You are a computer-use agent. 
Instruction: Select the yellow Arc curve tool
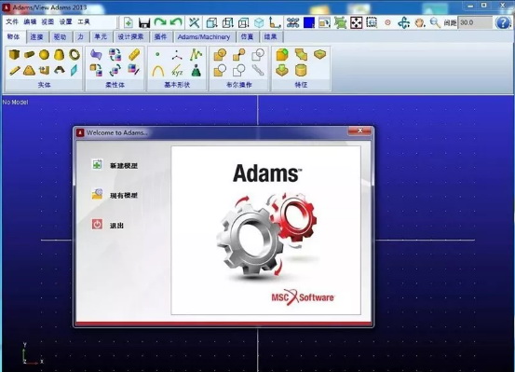158,70
